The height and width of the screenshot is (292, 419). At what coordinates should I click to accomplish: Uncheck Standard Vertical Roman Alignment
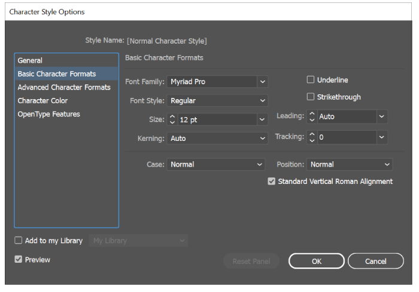tap(272, 182)
